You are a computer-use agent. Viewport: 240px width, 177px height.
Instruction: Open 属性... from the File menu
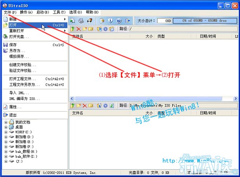click(35, 107)
